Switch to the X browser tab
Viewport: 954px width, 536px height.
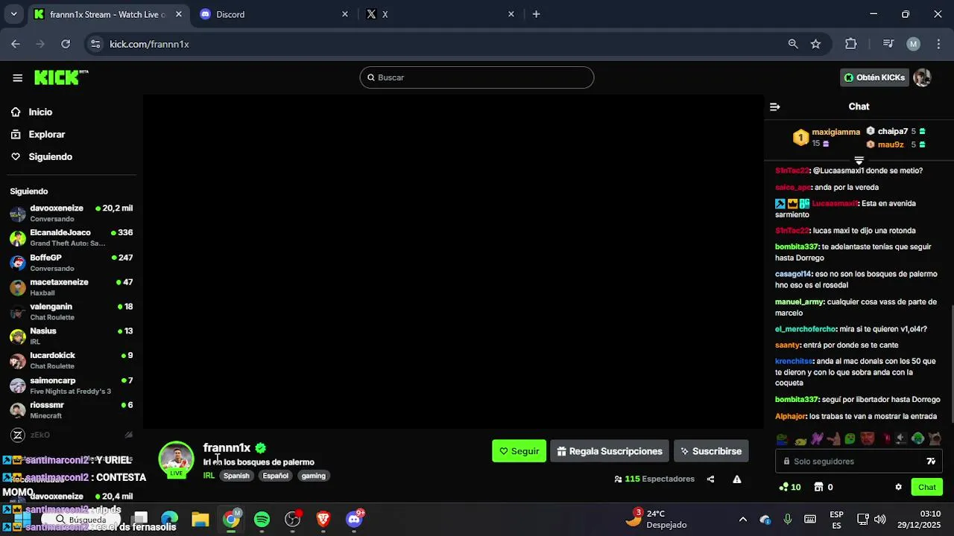click(440, 14)
